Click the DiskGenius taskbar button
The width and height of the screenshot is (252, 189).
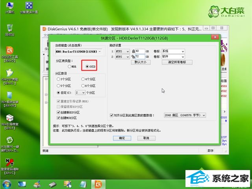coord(98,185)
